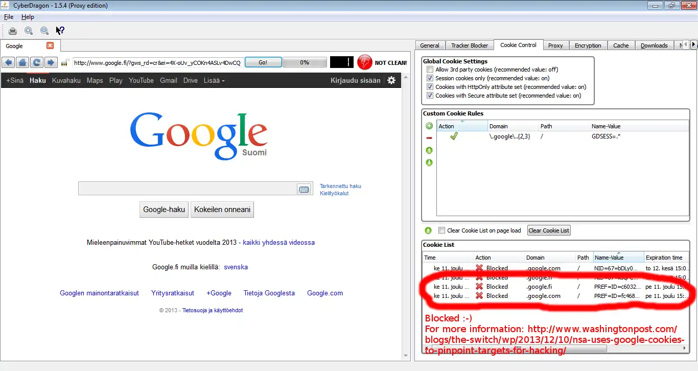Switch to the General tab

430,45
